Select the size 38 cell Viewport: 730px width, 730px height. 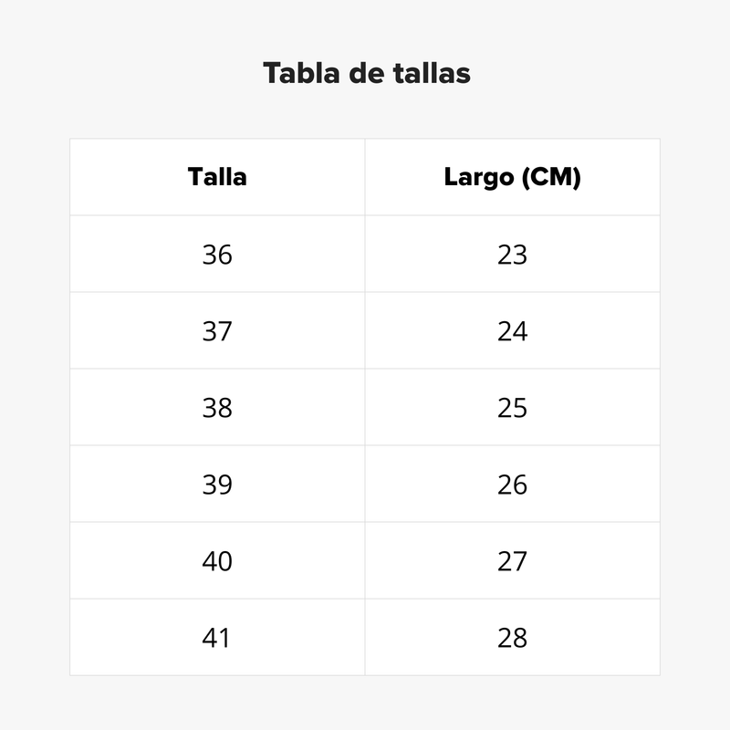(x=217, y=408)
